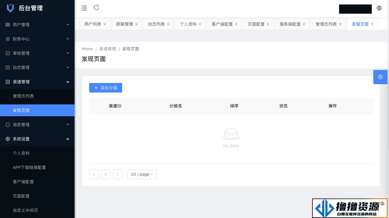Screen dimensions: 389x218
Task: Click the 动态管理 sidebar icon
Action: pyautogui.click(x=8, y=68)
